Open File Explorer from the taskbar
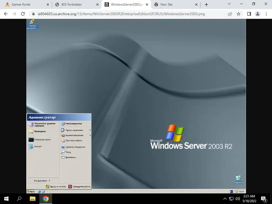This screenshot has width=272, height=204. pos(32,199)
